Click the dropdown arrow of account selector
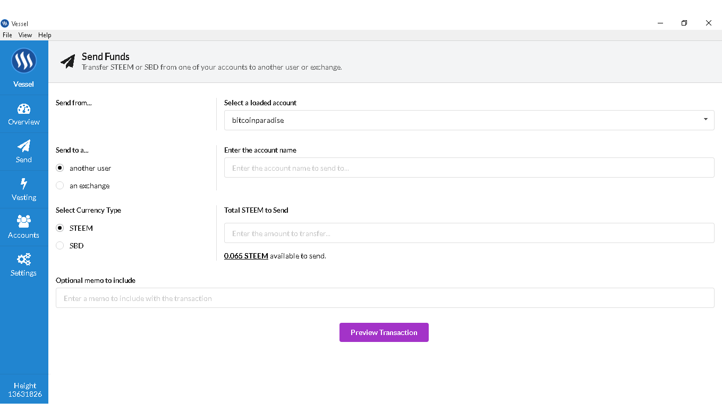 (706, 120)
